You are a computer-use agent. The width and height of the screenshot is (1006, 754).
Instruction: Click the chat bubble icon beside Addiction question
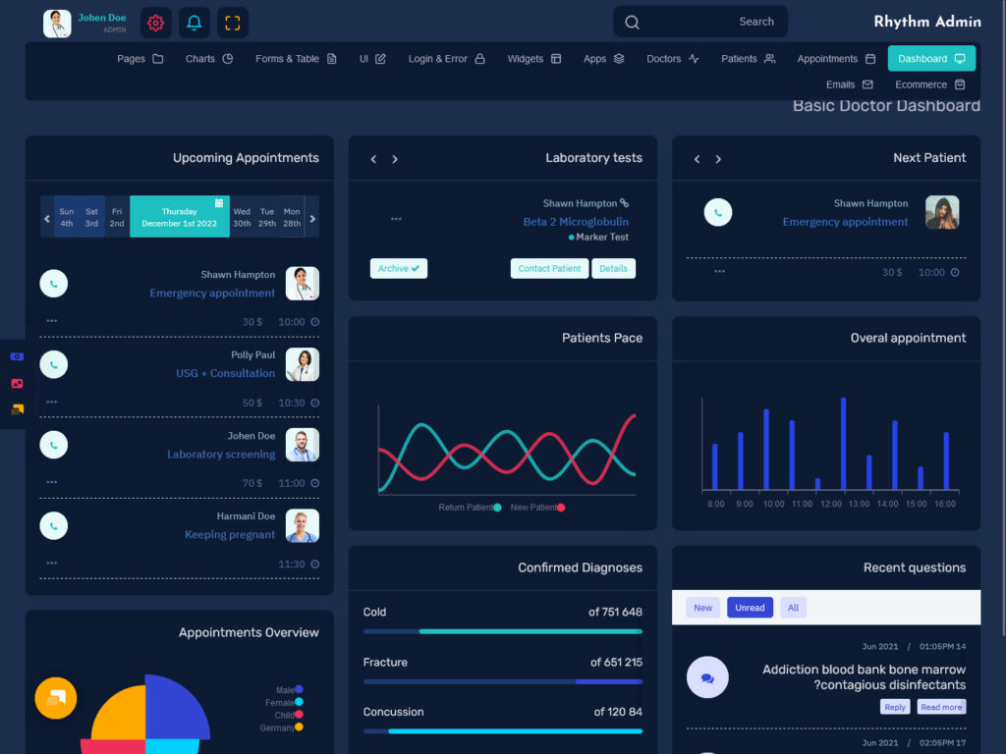[x=707, y=677]
